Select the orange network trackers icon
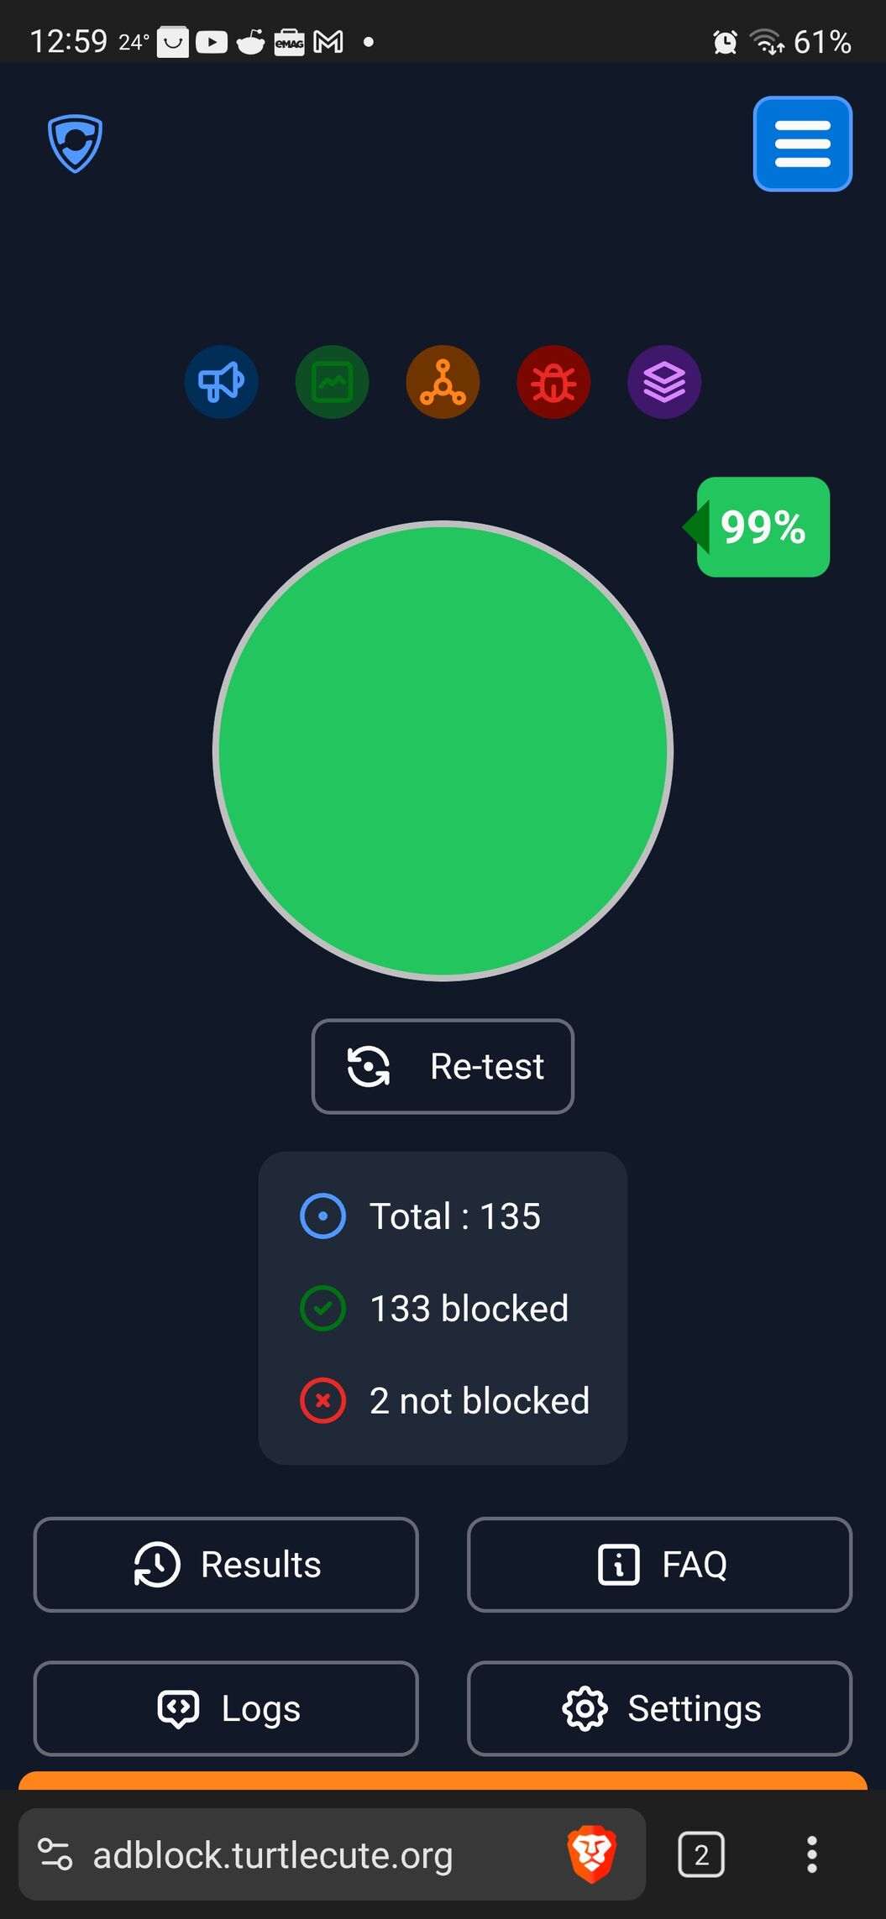The image size is (886, 1919). point(443,382)
